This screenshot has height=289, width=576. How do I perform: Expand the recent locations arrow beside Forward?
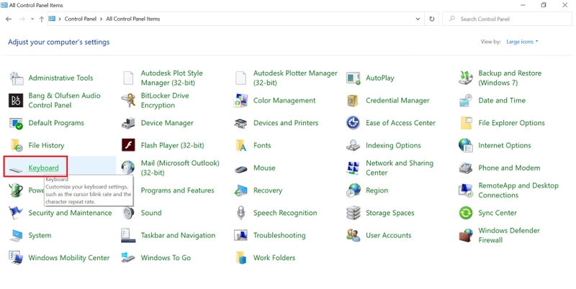32,19
